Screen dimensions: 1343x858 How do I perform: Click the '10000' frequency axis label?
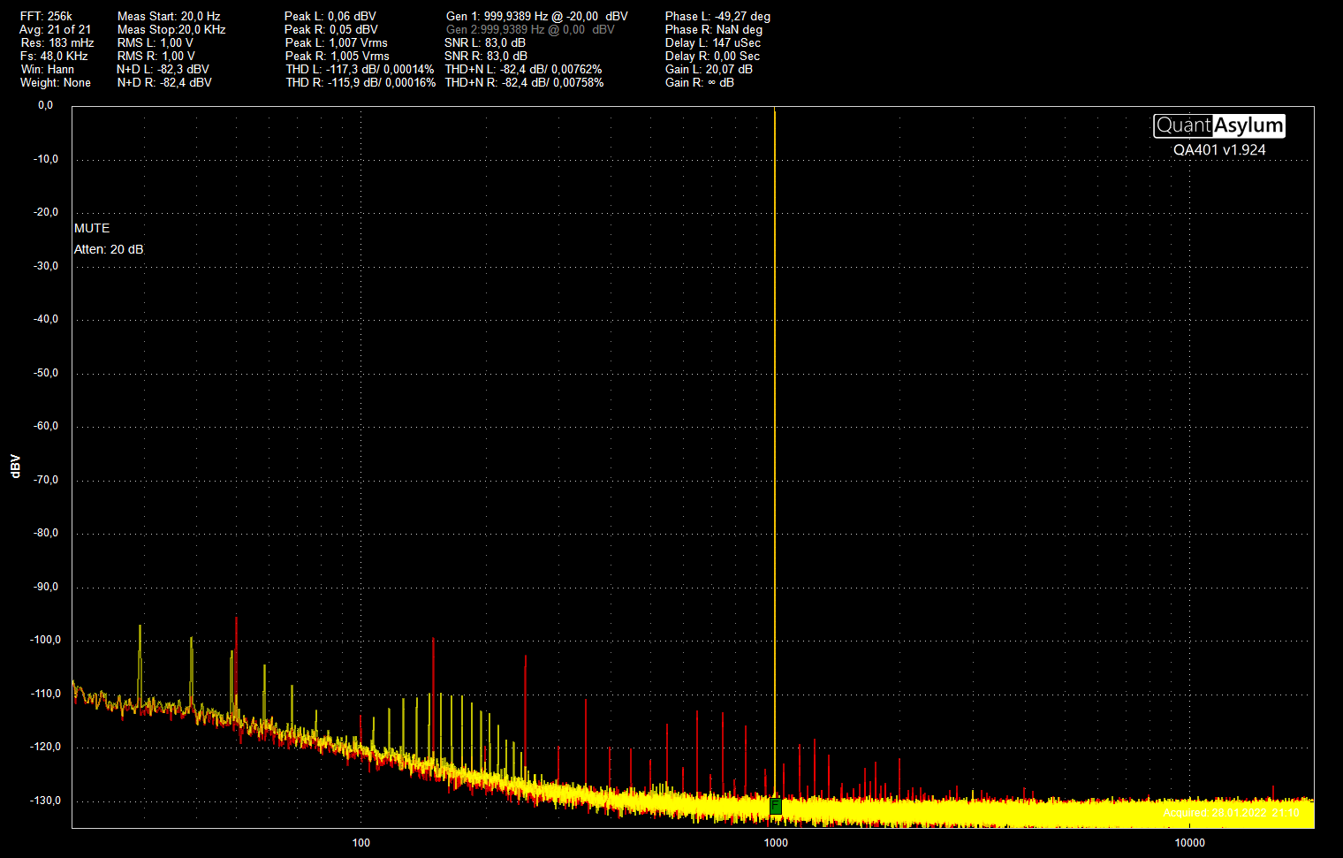coord(1190,843)
